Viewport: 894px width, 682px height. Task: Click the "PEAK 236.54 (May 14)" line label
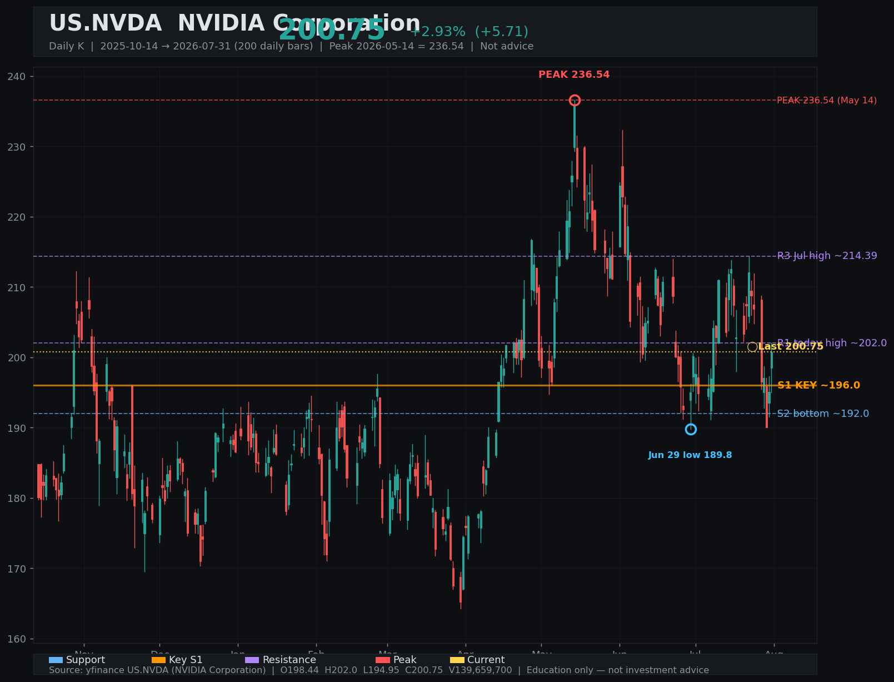tap(827, 101)
